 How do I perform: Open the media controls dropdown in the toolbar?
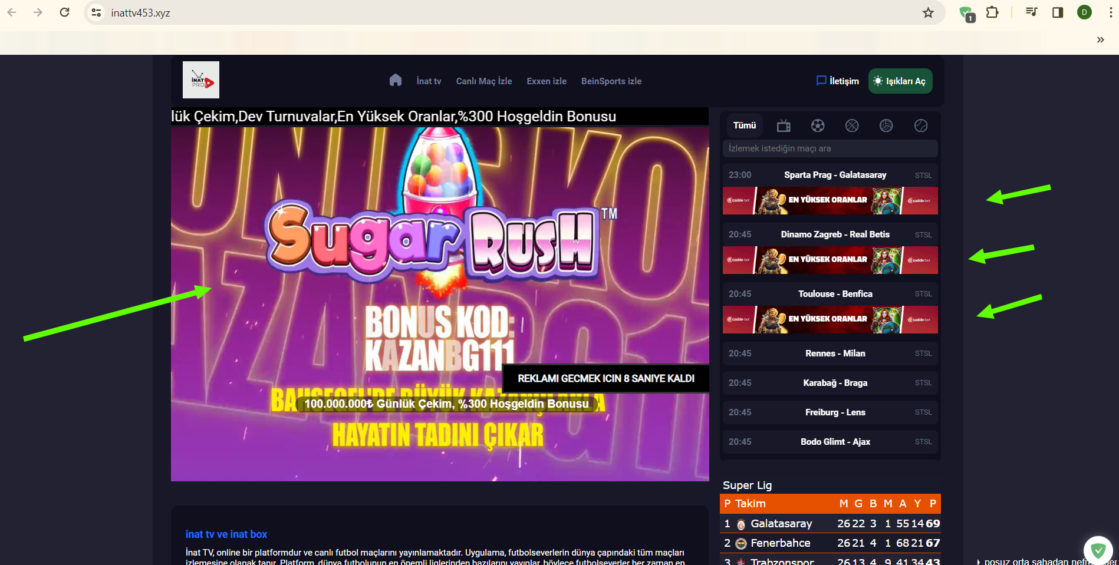pos(1031,12)
